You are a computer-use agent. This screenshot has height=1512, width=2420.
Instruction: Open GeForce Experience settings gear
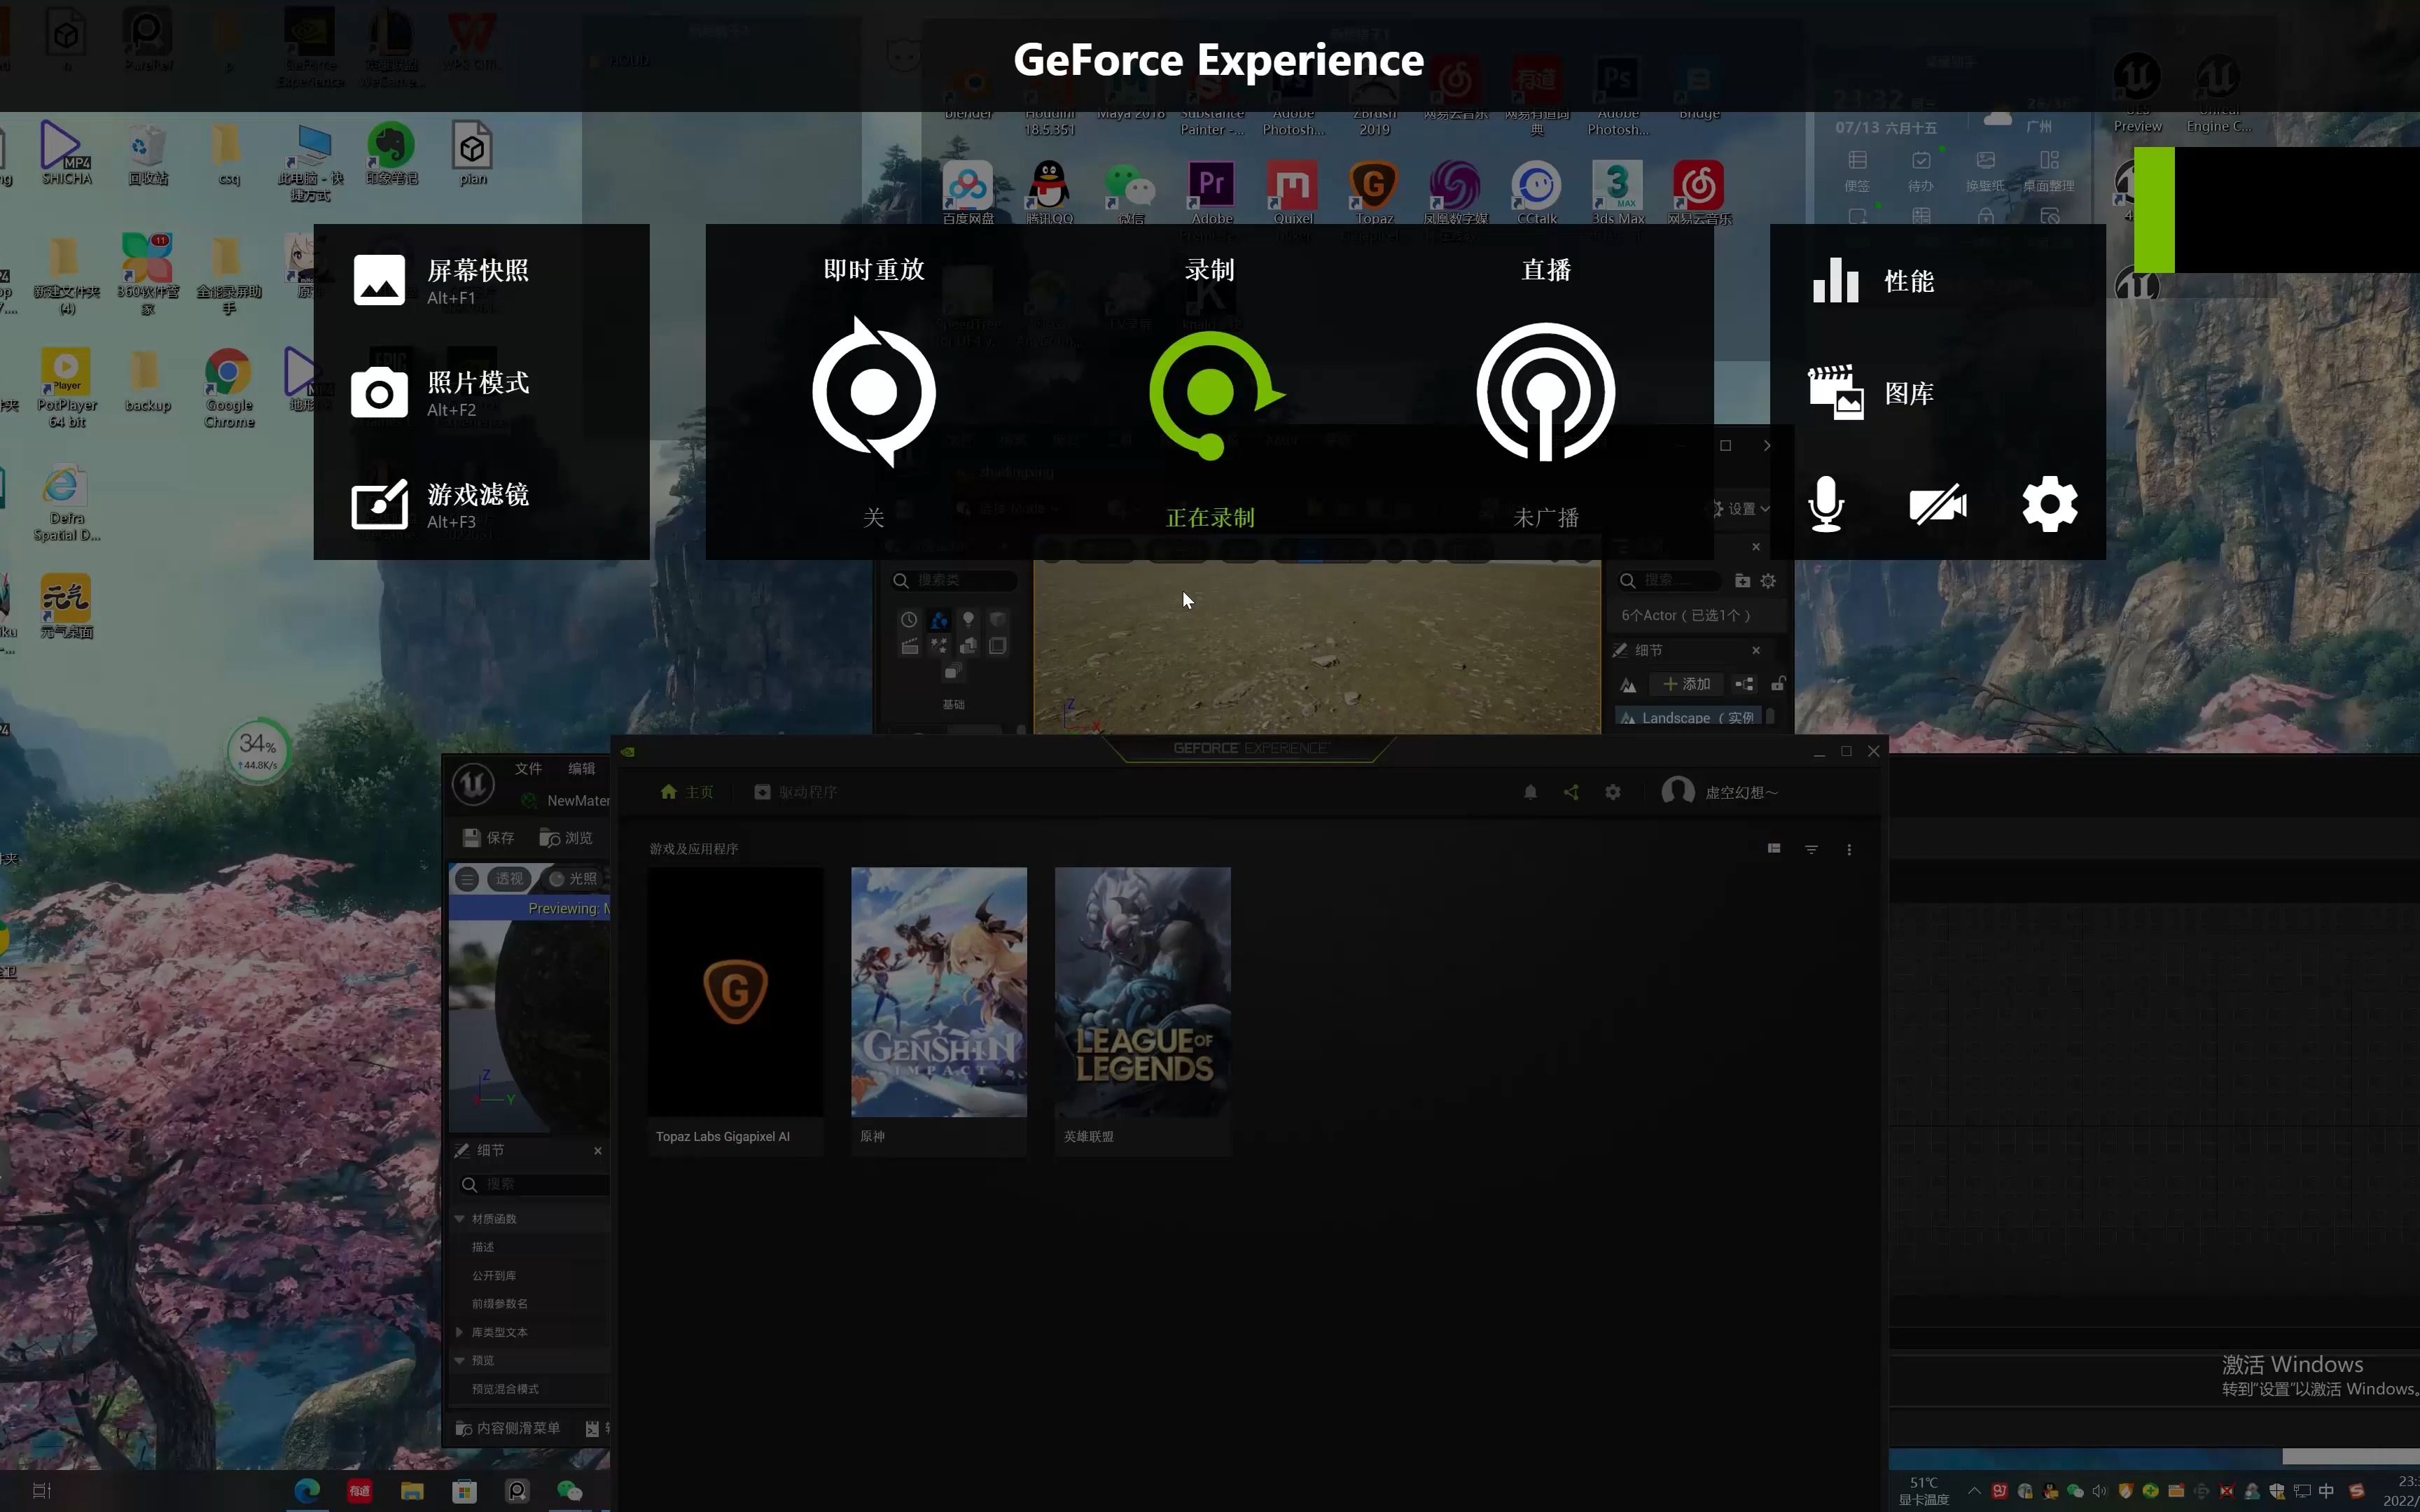coord(1613,792)
